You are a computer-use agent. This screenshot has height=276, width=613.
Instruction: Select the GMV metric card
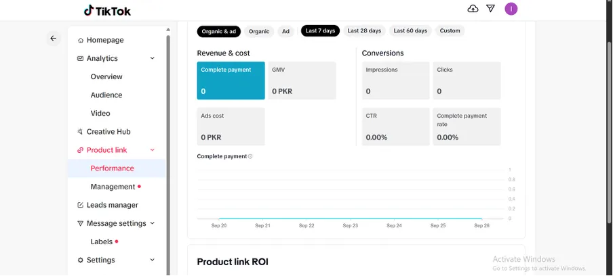point(302,80)
